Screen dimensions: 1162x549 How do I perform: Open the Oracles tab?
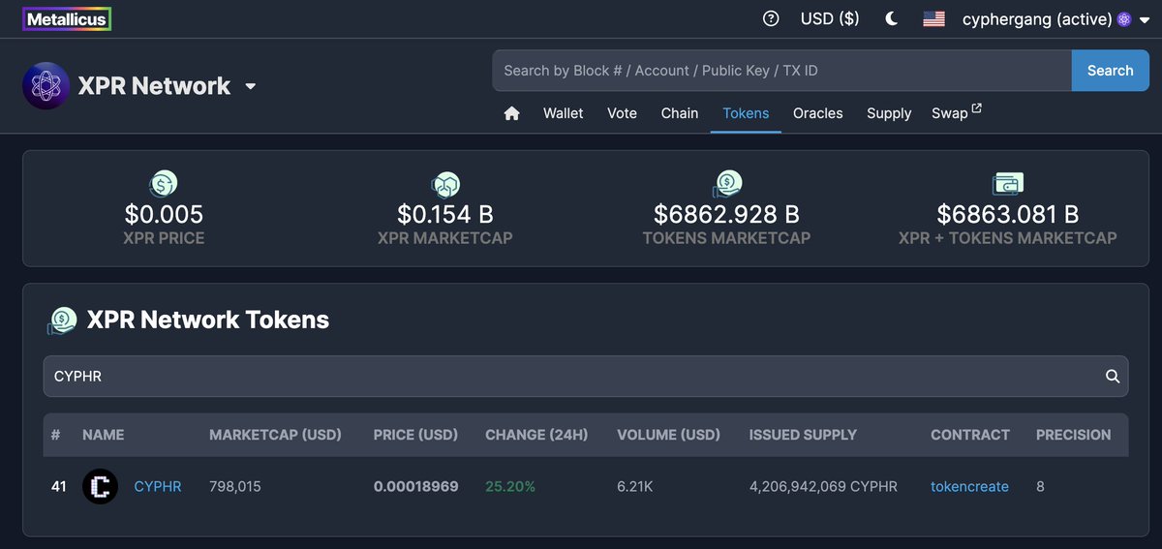click(x=818, y=113)
